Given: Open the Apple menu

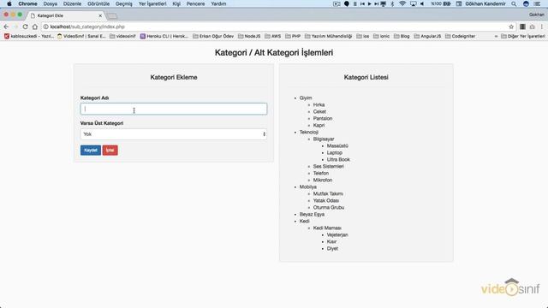Looking at the screenshot, I should [9, 3].
